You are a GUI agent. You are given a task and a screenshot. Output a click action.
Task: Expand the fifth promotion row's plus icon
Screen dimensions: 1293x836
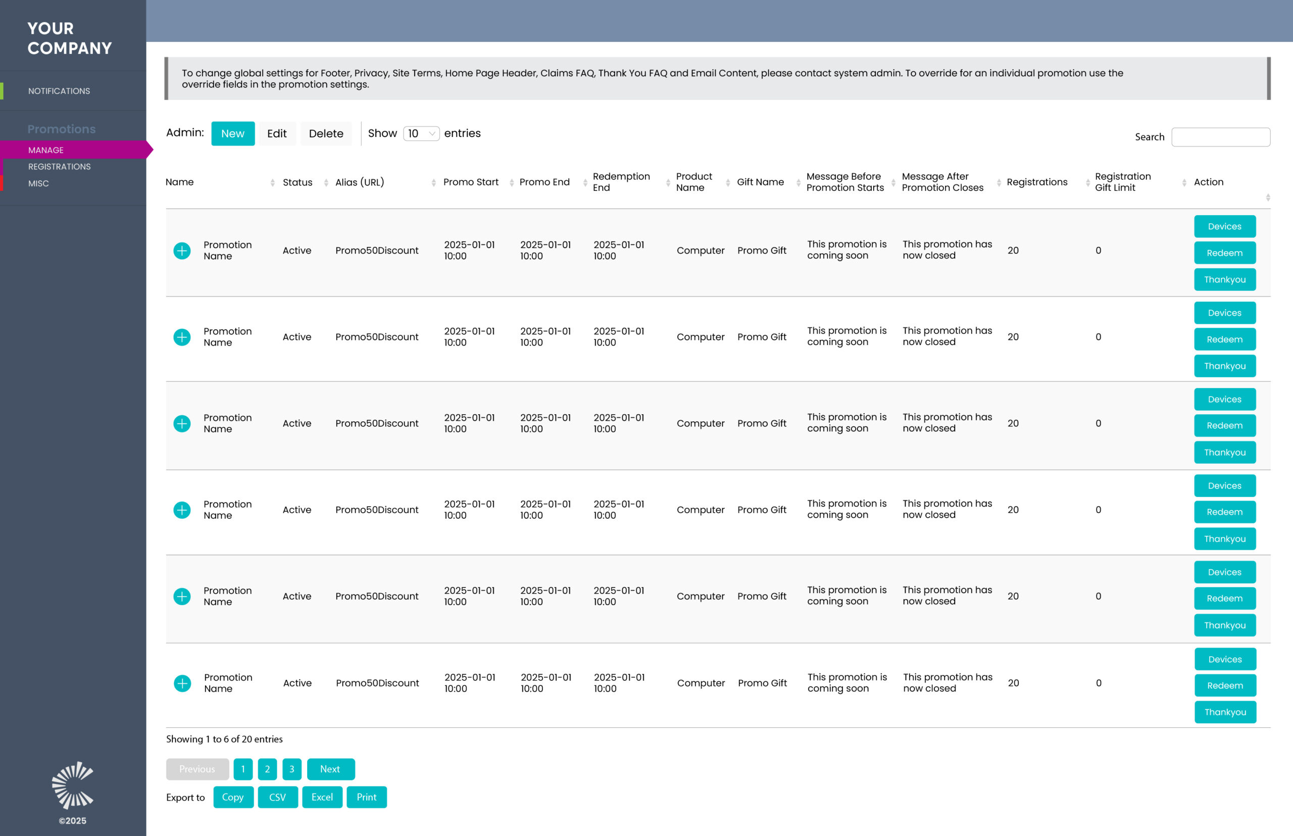(x=182, y=597)
